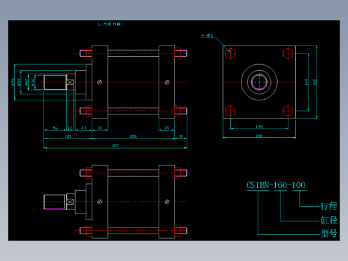Click the 4-M16 bolt callout text
Image resolution: width=348 pixels, height=261 pixels.
tap(207, 35)
